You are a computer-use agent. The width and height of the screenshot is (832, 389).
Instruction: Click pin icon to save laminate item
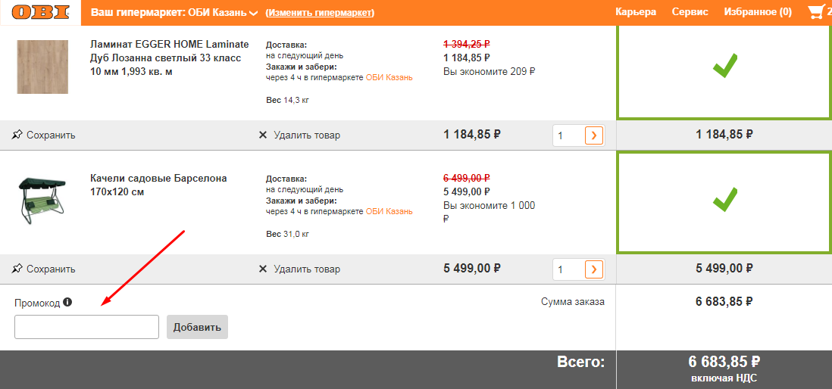point(17,135)
